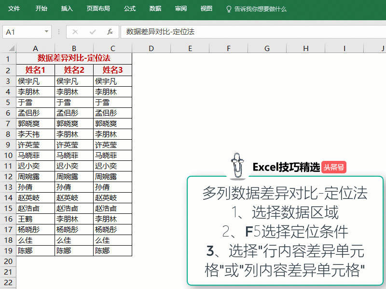Click 周婉露 in column C
Image resolution: width=386 pixels, height=289 pixels.
113,176
